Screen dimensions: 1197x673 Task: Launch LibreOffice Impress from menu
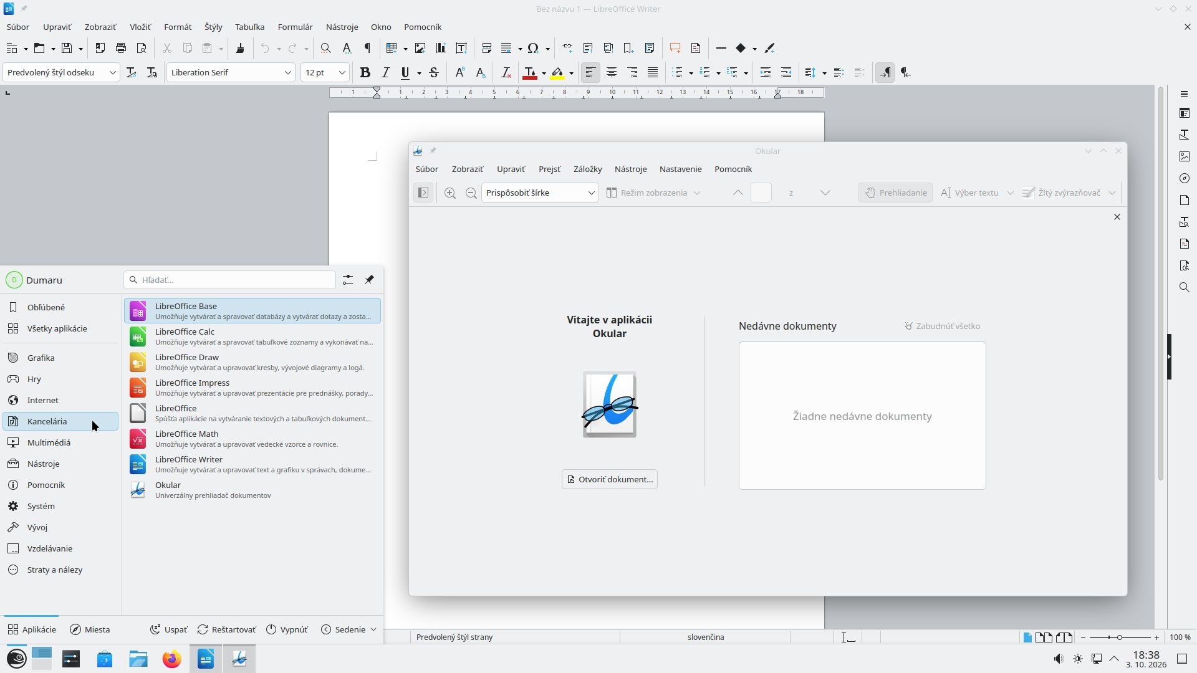tap(252, 388)
